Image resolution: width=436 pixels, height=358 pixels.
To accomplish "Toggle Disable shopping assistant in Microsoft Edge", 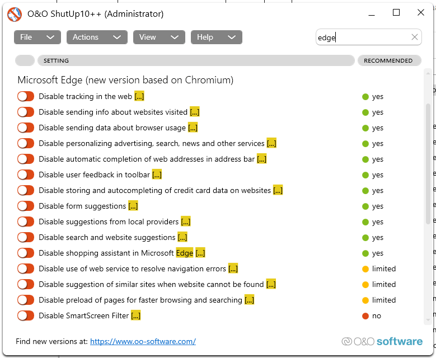I will click(26, 253).
